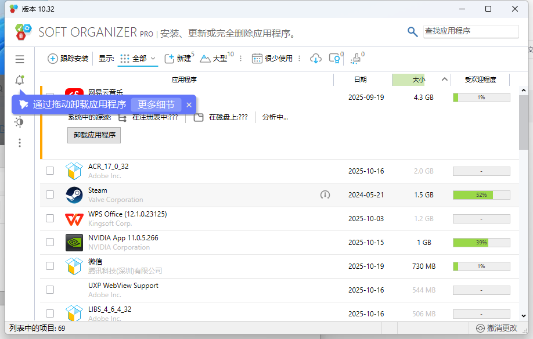Click inside the 查找应用程序 search field
The image size is (533, 339).
pos(470,31)
